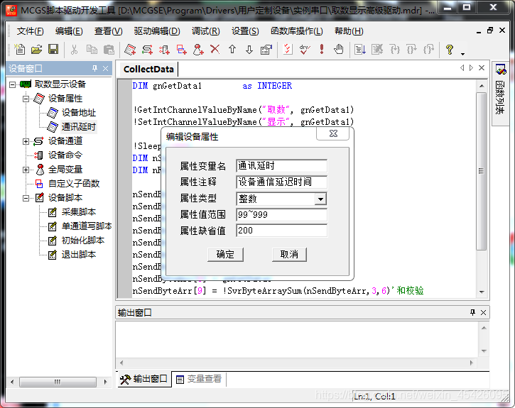Click the yellow question mark help icon
The height and width of the screenshot is (408, 515).
pos(449,49)
